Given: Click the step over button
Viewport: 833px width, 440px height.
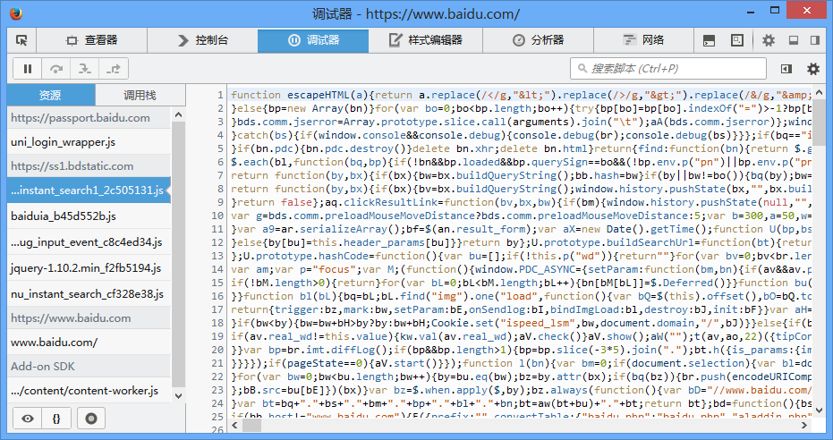Looking at the screenshot, I should (x=56, y=69).
